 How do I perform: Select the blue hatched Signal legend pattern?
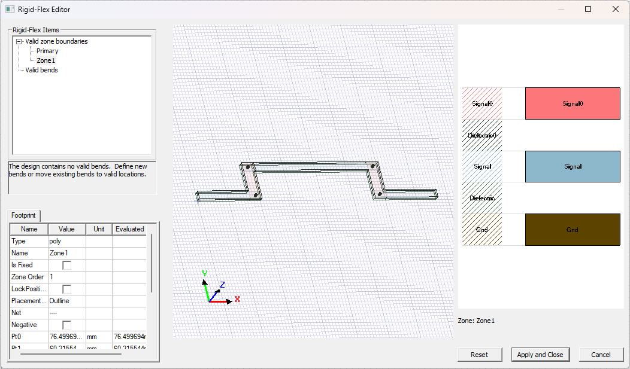point(482,166)
